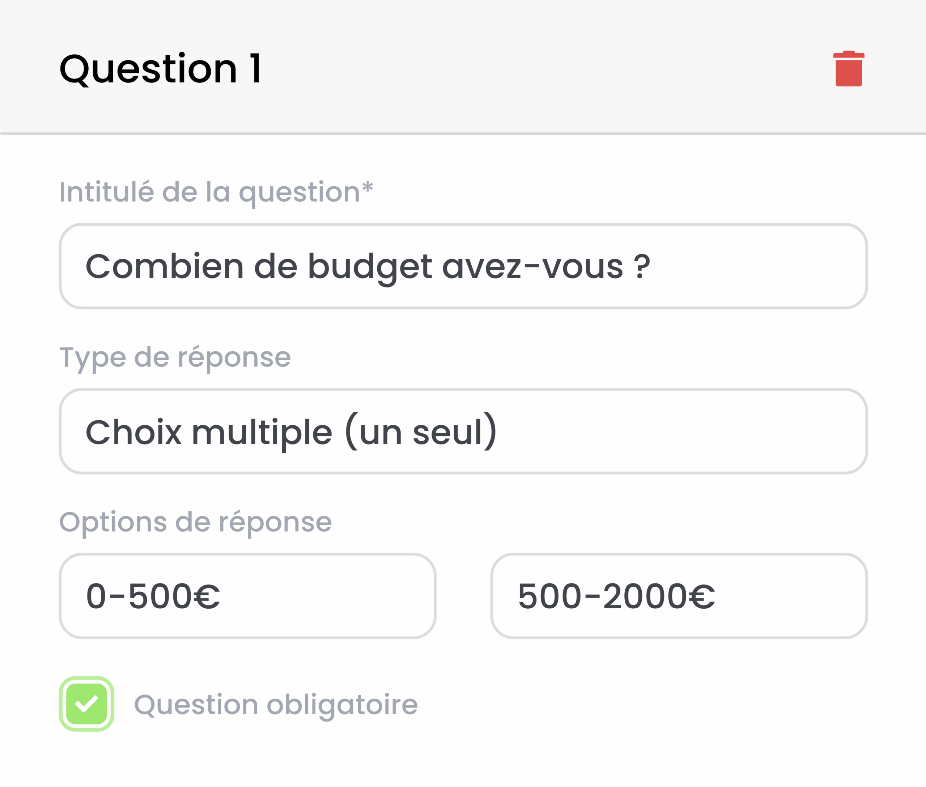Click the "Type de réponse" label
This screenshot has height=787, width=926.
[x=175, y=357]
